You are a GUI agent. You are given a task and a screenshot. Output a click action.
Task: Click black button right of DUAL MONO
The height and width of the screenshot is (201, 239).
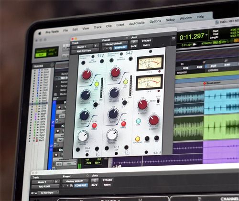tap(147, 138)
